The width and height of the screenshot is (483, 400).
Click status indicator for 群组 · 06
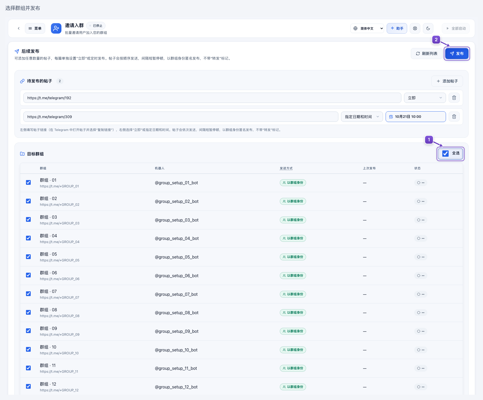pos(421,276)
